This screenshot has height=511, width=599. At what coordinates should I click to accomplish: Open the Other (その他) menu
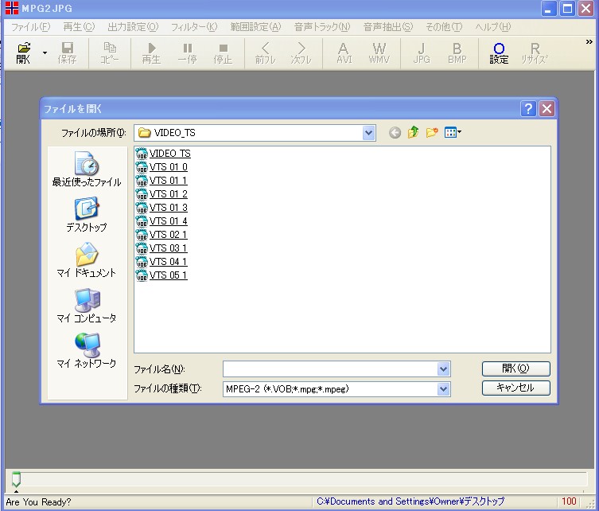[444, 27]
